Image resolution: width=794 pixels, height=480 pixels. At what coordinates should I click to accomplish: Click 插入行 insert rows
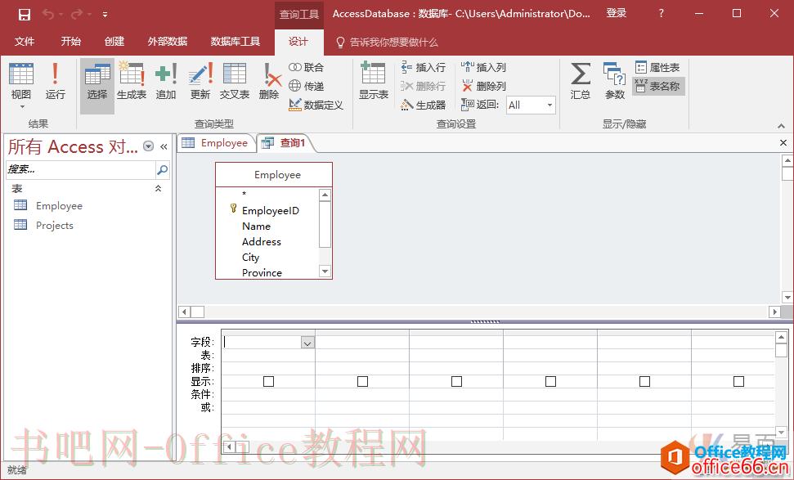(x=424, y=67)
